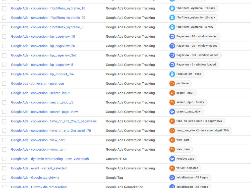251x188 pixels.
Task: Select checkbox for Google tag główny
Action: 4,178
